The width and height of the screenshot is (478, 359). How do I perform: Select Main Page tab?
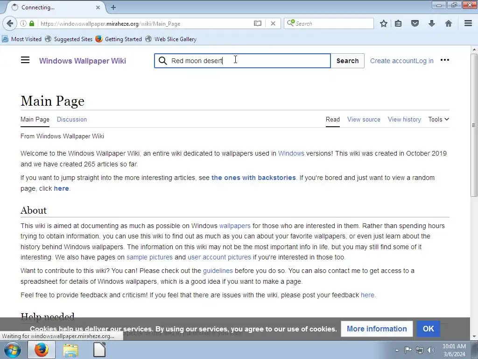pos(35,119)
